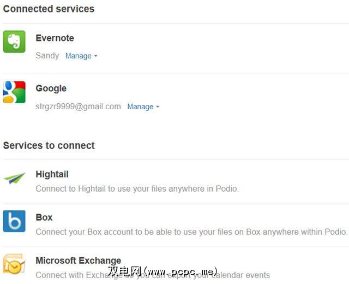Image resolution: width=349 pixels, height=284 pixels.
Task: Click the arrow beside Google's Manage
Action: (x=158, y=107)
